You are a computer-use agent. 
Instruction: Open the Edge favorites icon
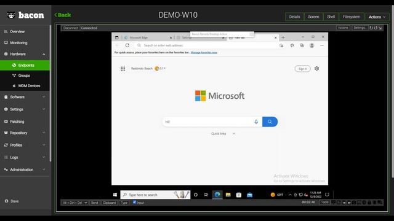tap(292, 45)
